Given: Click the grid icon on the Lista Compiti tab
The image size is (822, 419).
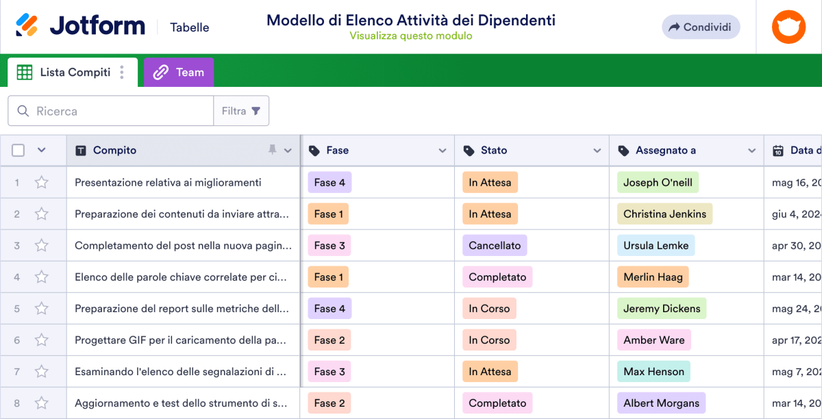Looking at the screenshot, I should click(x=25, y=71).
